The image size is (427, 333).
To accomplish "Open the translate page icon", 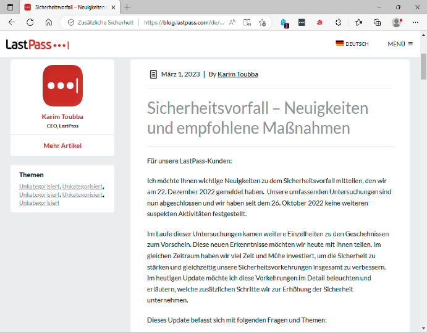I will [x=247, y=22].
